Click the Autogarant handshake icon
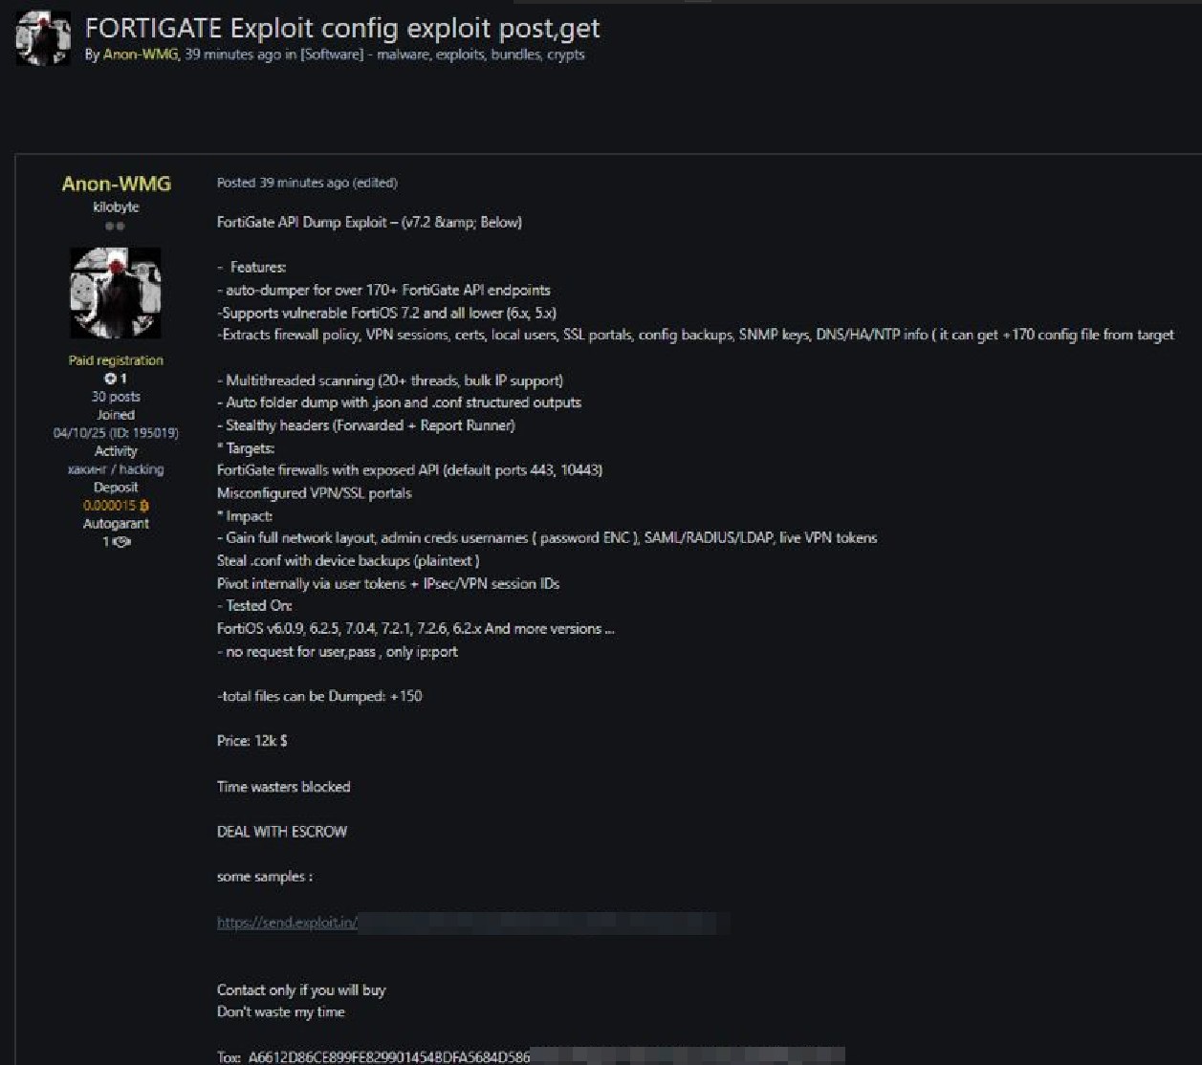 coord(121,542)
